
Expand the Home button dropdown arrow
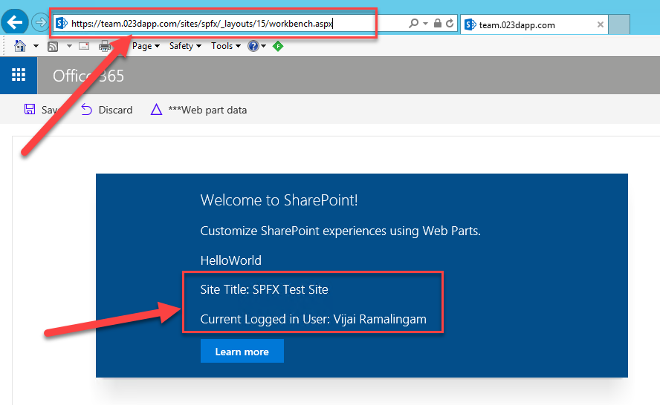click(x=36, y=46)
